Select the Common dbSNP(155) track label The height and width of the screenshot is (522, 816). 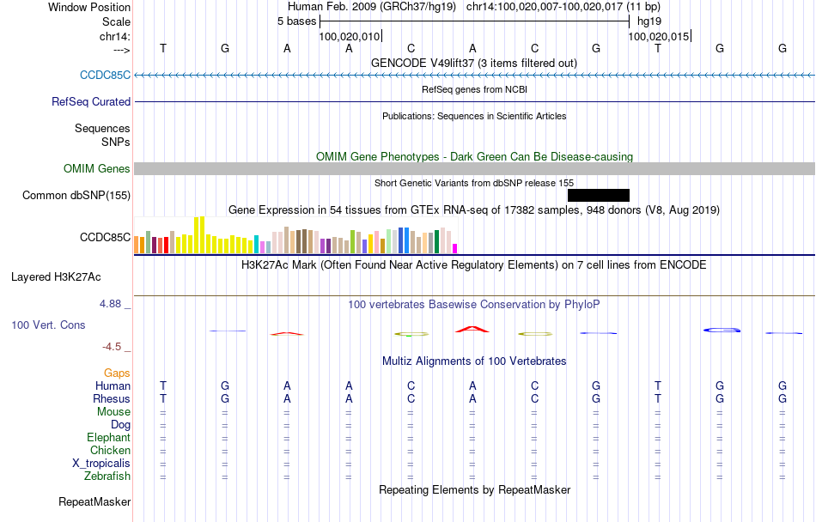coord(76,195)
